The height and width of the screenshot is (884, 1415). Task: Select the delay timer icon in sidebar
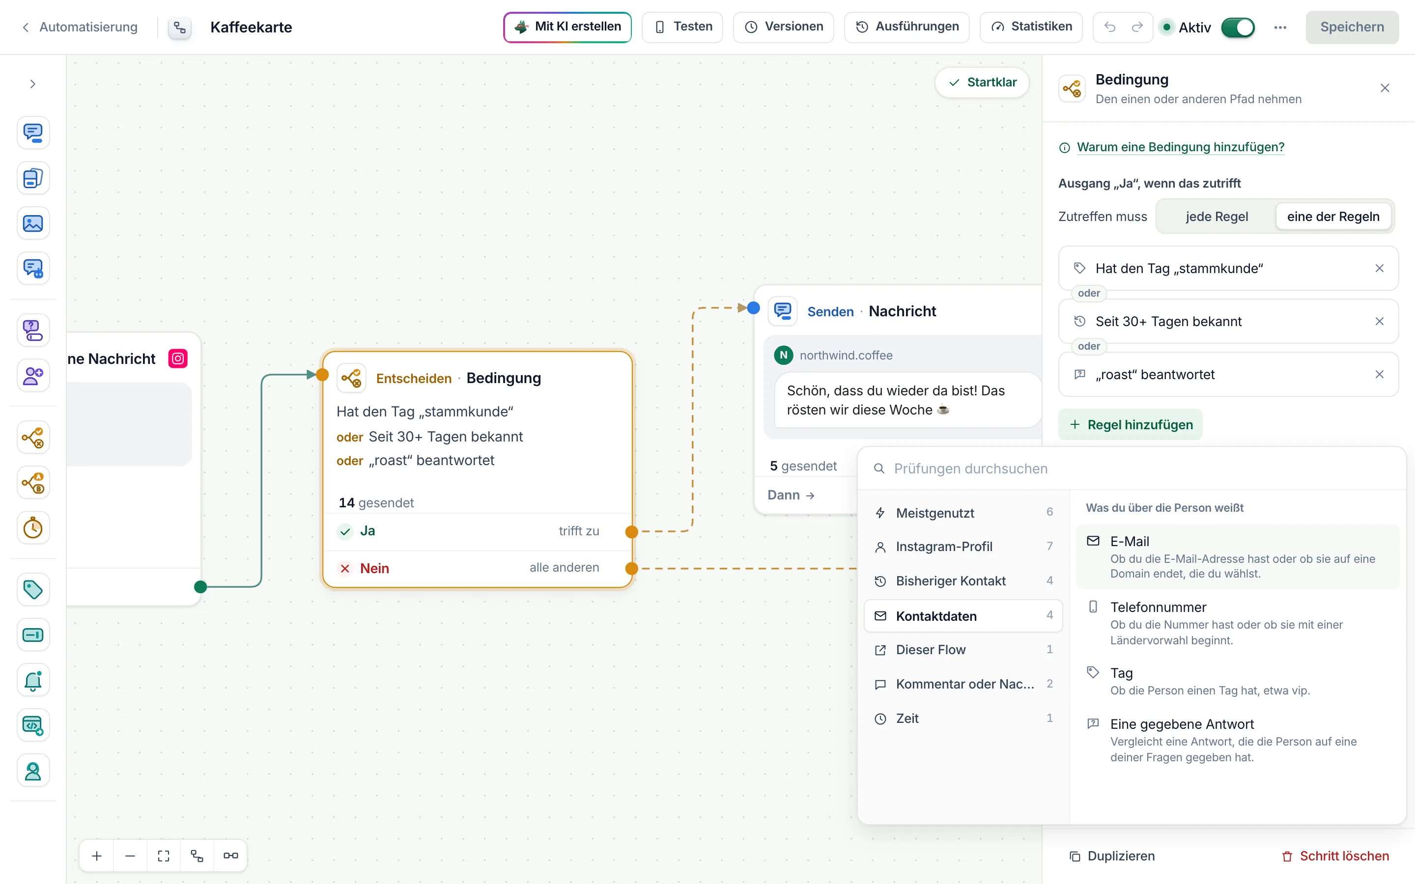[33, 528]
